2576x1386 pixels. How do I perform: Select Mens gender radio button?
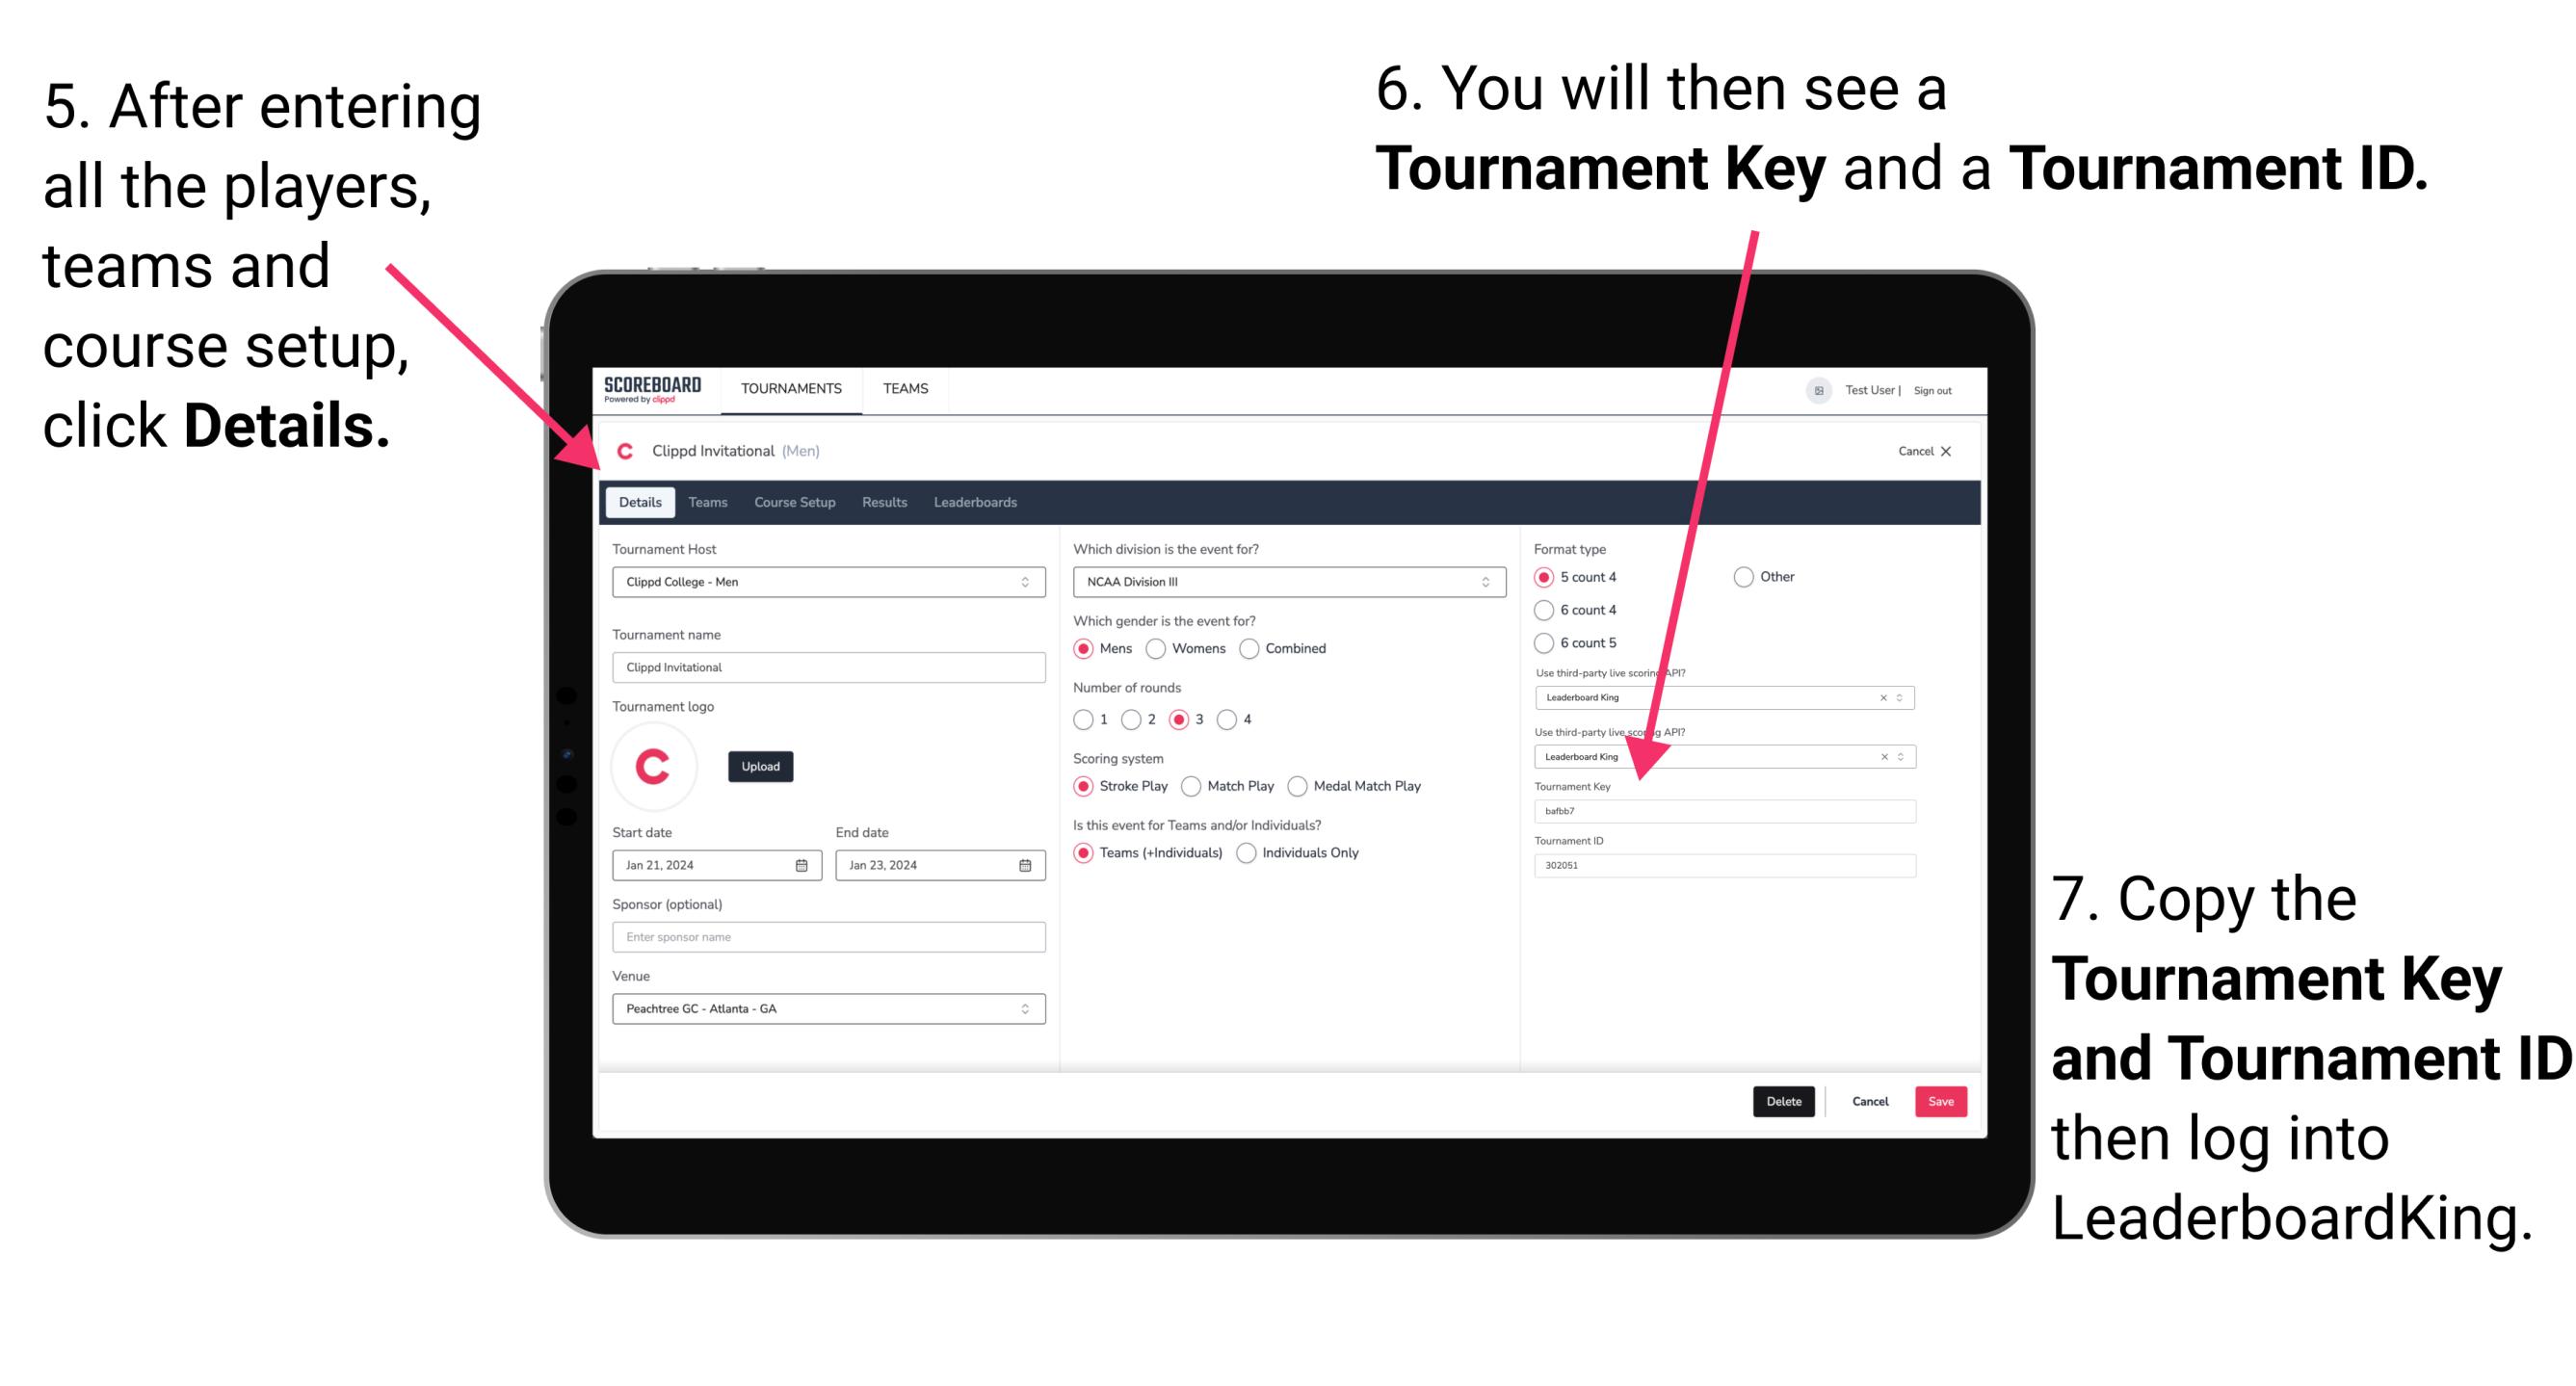coord(1086,648)
